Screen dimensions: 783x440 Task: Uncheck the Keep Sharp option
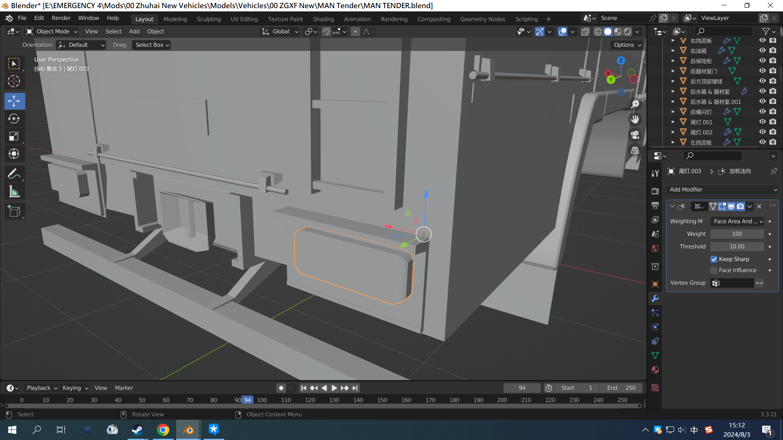pos(714,259)
